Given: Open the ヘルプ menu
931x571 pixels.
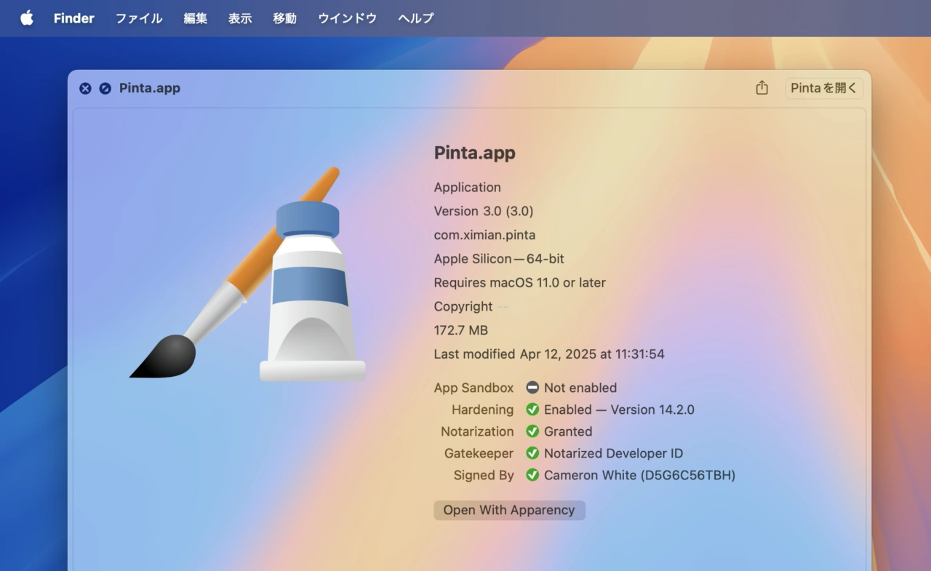Looking at the screenshot, I should (x=416, y=18).
